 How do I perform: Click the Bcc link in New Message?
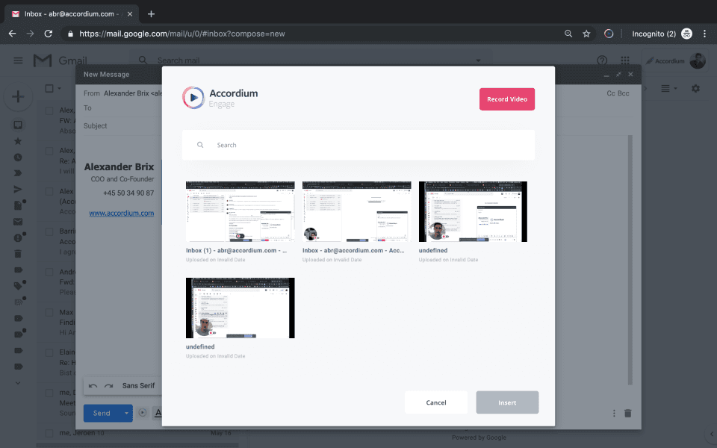pos(624,93)
